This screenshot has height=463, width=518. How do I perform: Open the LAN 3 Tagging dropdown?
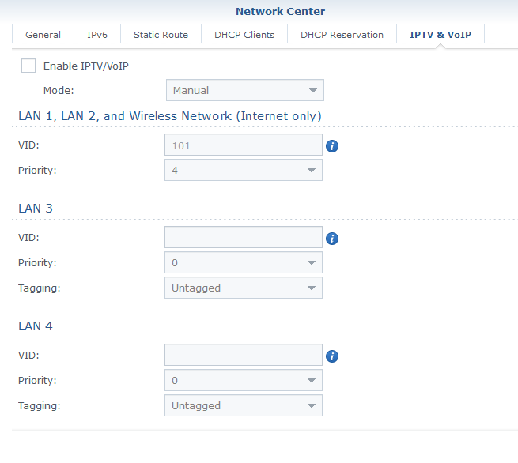(x=243, y=288)
